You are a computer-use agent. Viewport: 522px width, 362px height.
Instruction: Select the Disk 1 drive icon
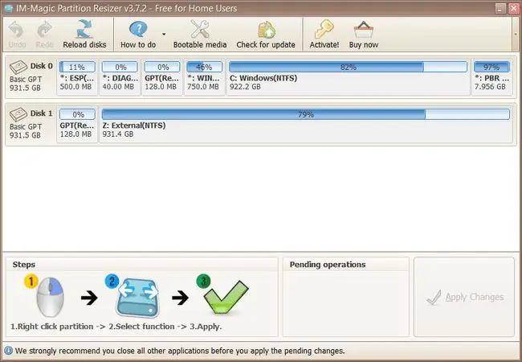(18, 114)
